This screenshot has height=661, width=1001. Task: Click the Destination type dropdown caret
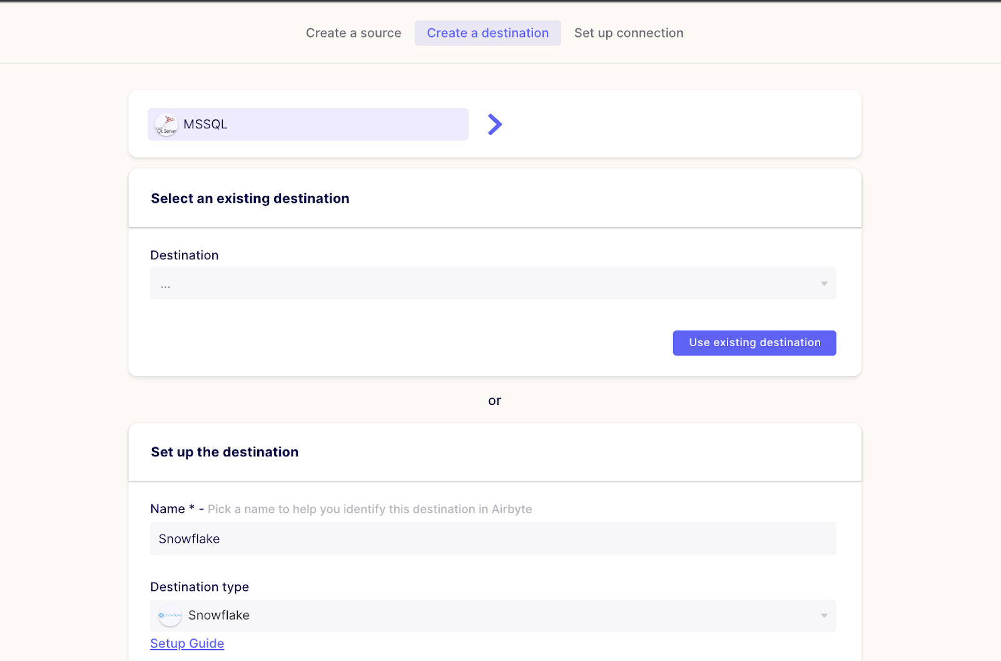824,616
